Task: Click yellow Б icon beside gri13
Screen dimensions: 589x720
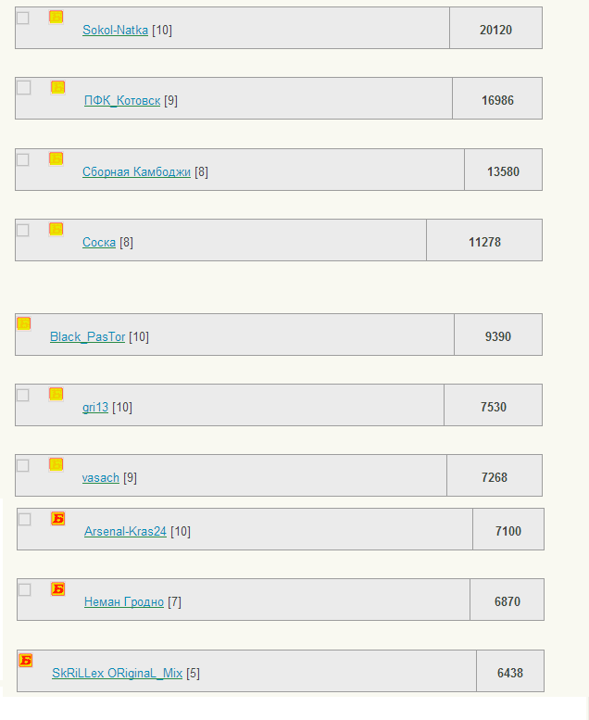Action: pyautogui.click(x=56, y=394)
